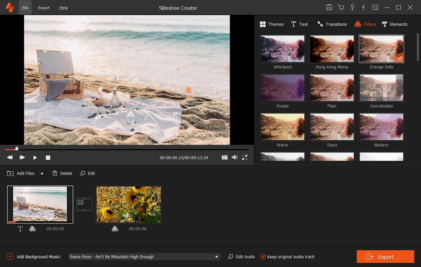Open the background music selection dropdown
421x267 pixels.
point(216,256)
